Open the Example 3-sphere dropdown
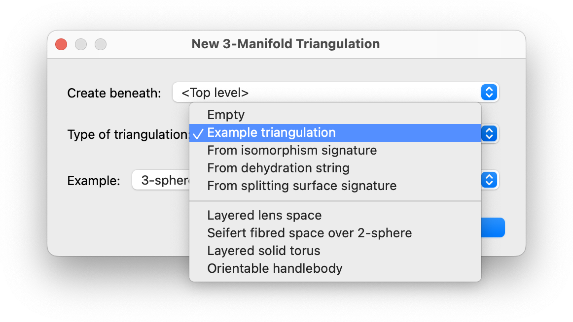The width and height of the screenshot is (573, 322). [x=161, y=180]
